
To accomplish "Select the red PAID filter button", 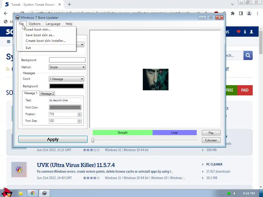I will click(x=245, y=90).
